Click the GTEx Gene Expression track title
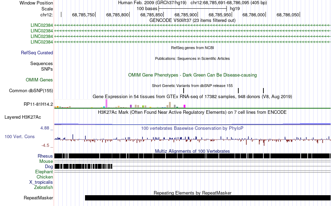The image size is (331, 206). [192, 97]
